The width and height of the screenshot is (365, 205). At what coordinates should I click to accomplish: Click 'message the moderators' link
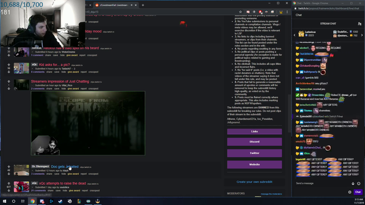271,194
